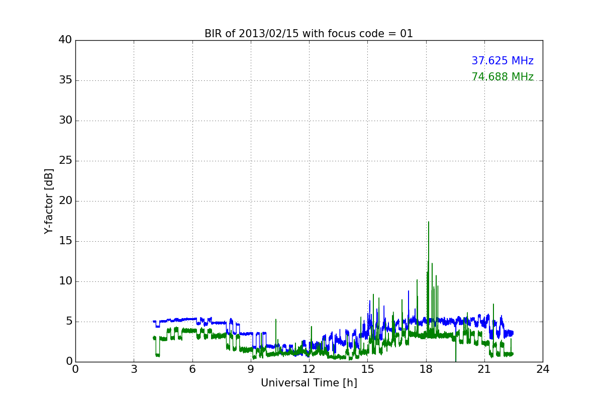Click the "Universal Time [h]" axis label

309,383
